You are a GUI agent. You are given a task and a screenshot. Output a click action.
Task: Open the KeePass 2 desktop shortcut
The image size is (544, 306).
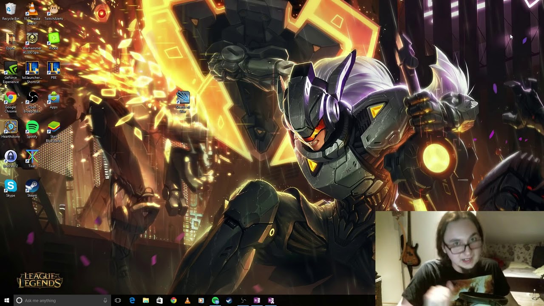(x=11, y=159)
